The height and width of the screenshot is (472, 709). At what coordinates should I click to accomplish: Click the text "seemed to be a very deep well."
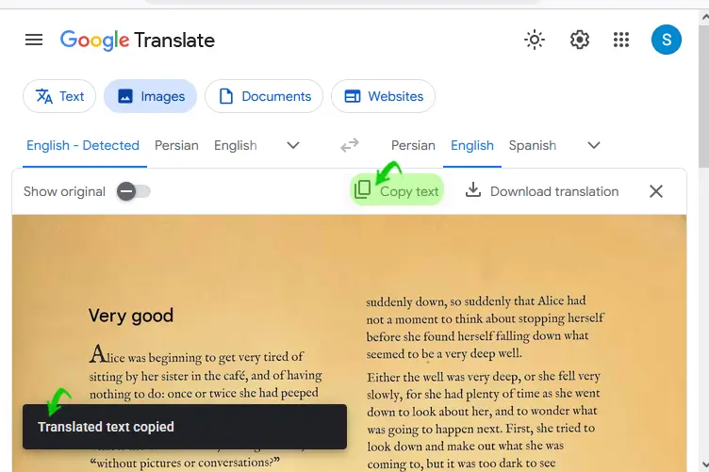click(444, 353)
